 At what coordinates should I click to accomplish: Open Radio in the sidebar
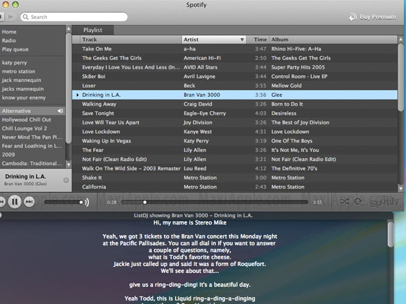click(9, 41)
